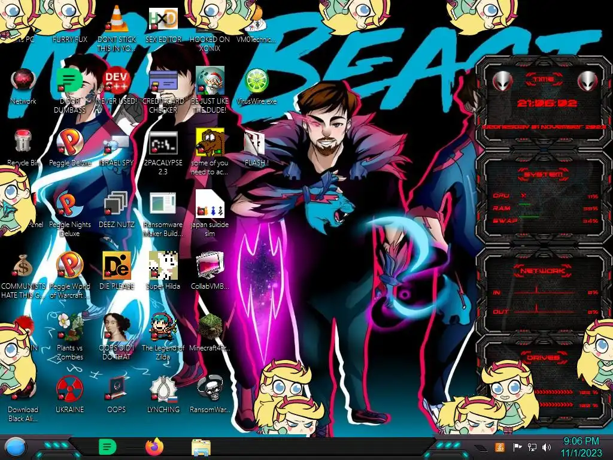Screen dimensions: 613x460
Task: Click the Start orb on taskbar
Action: [x=15, y=447]
